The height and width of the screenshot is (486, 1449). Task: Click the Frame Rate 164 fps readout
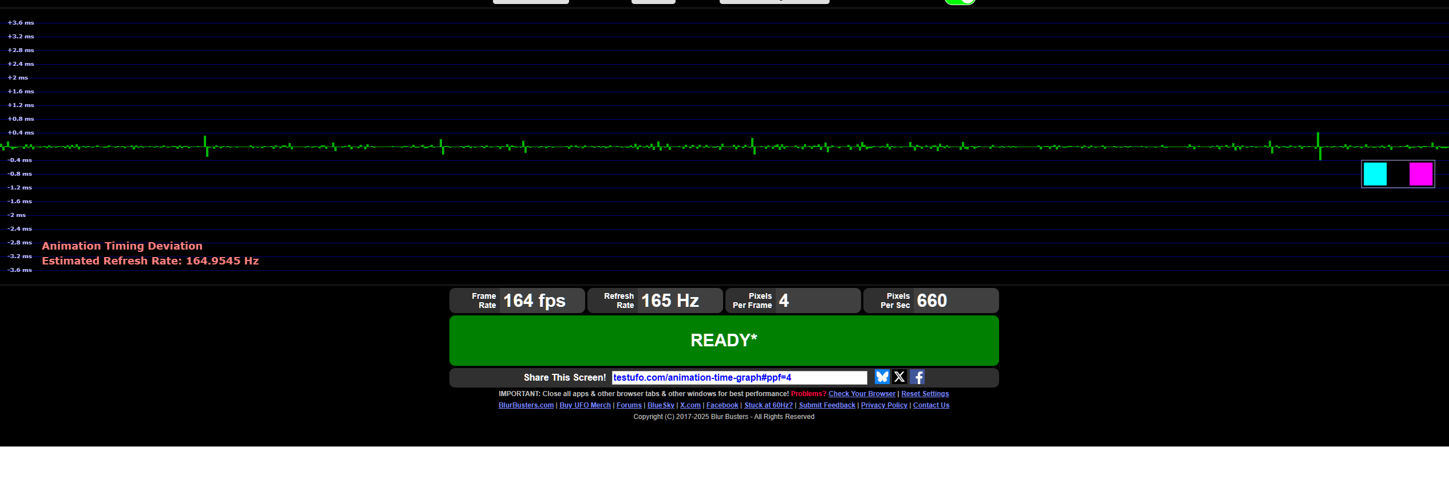pyautogui.click(x=517, y=301)
